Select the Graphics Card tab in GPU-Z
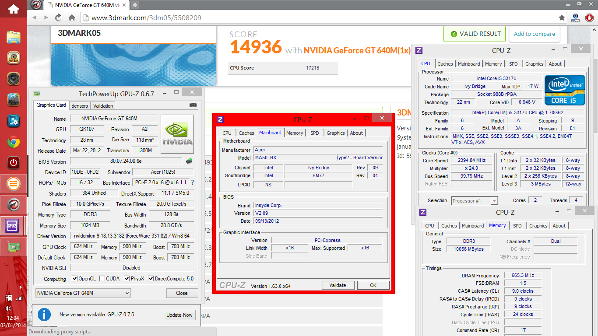 coord(51,105)
